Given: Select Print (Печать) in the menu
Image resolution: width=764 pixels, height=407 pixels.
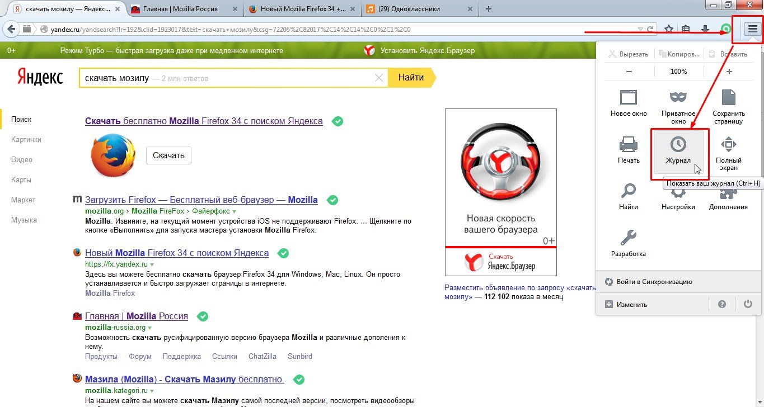Looking at the screenshot, I should click(x=629, y=150).
